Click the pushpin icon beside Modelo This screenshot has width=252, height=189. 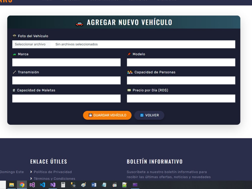pyautogui.click(x=129, y=54)
